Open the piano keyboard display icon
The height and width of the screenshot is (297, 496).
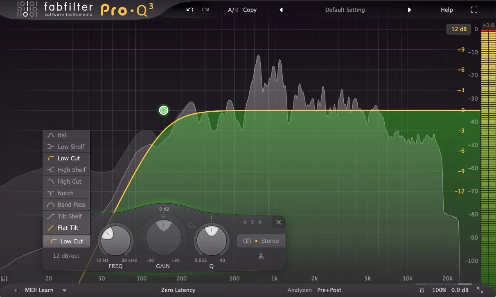click(5, 279)
